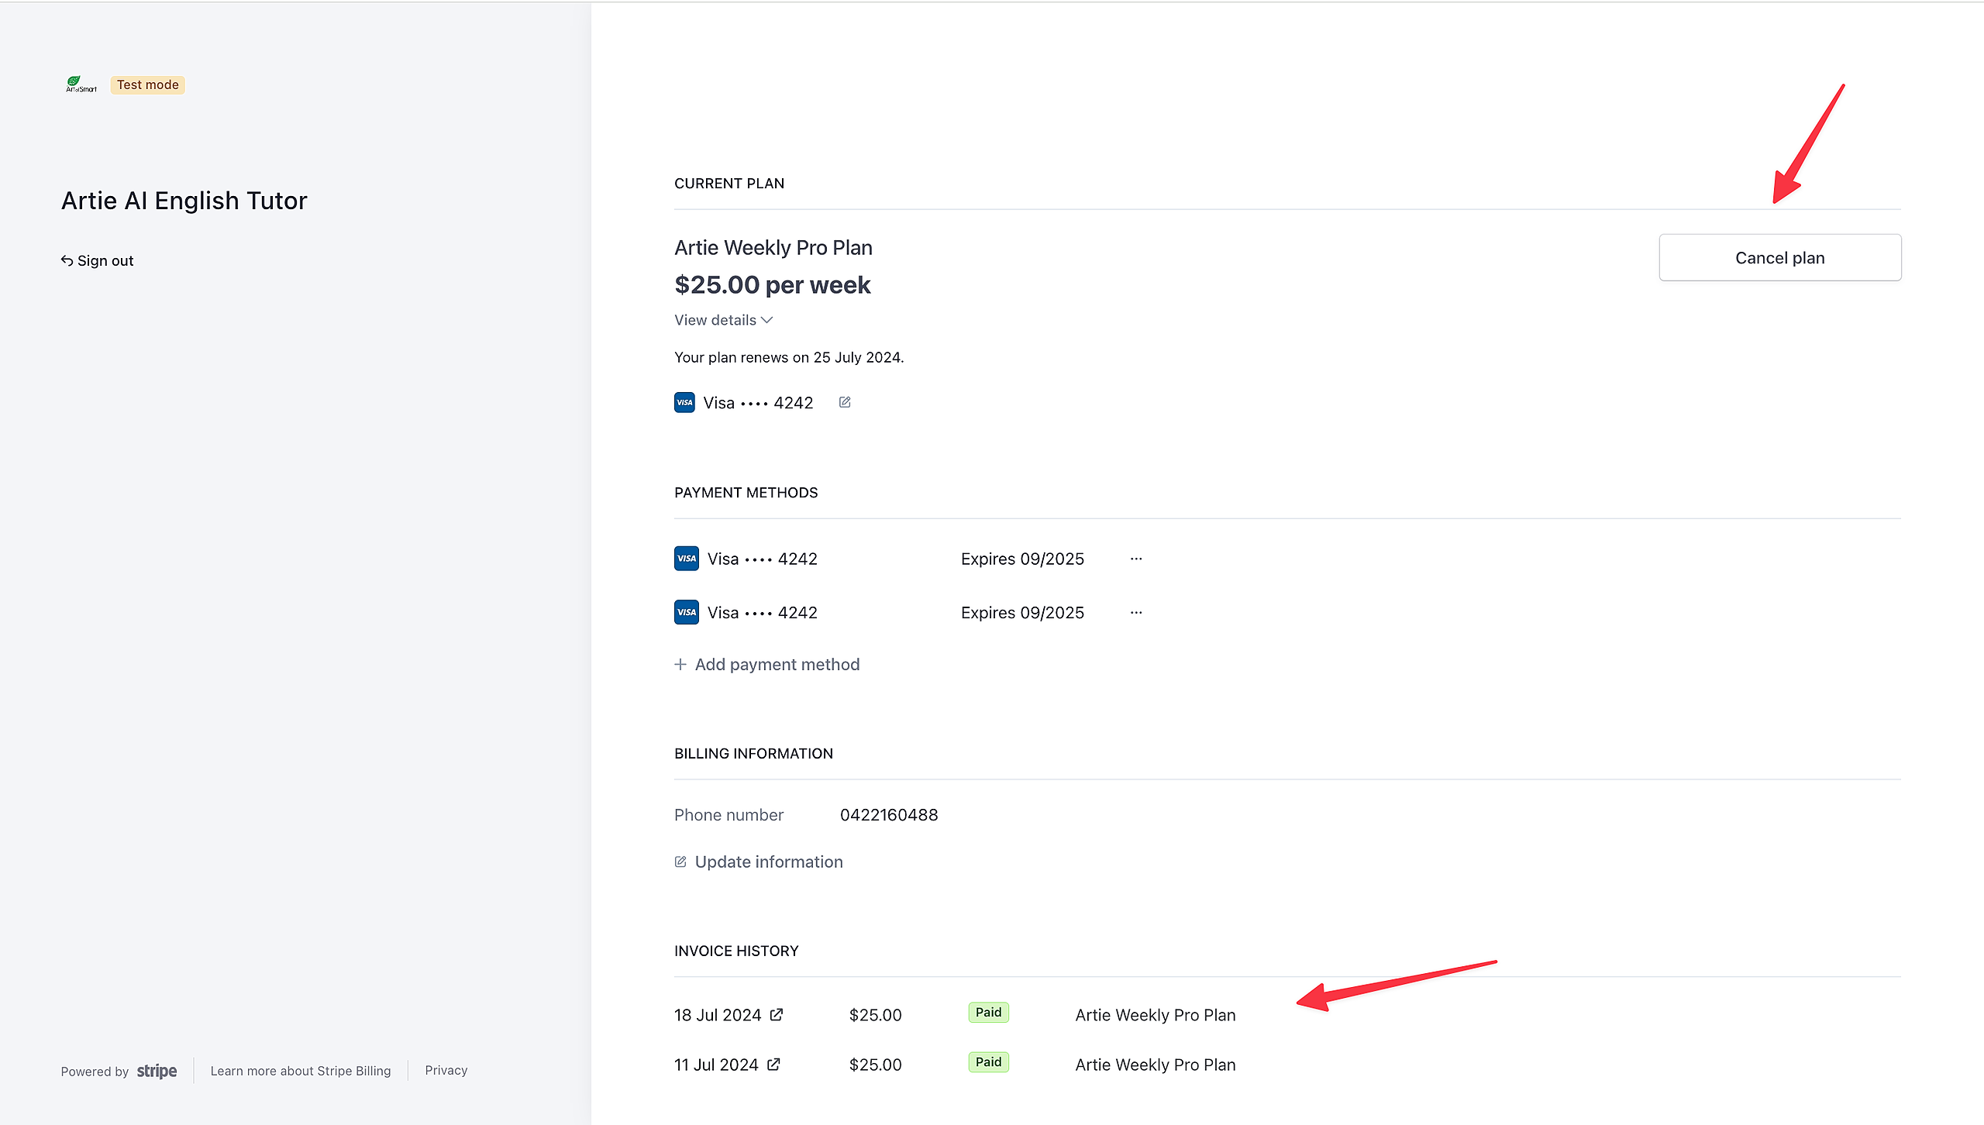This screenshot has height=1125, width=1984.
Task: Click the Test mode badge
Action: pyautogui.click(x=148, y=84)
